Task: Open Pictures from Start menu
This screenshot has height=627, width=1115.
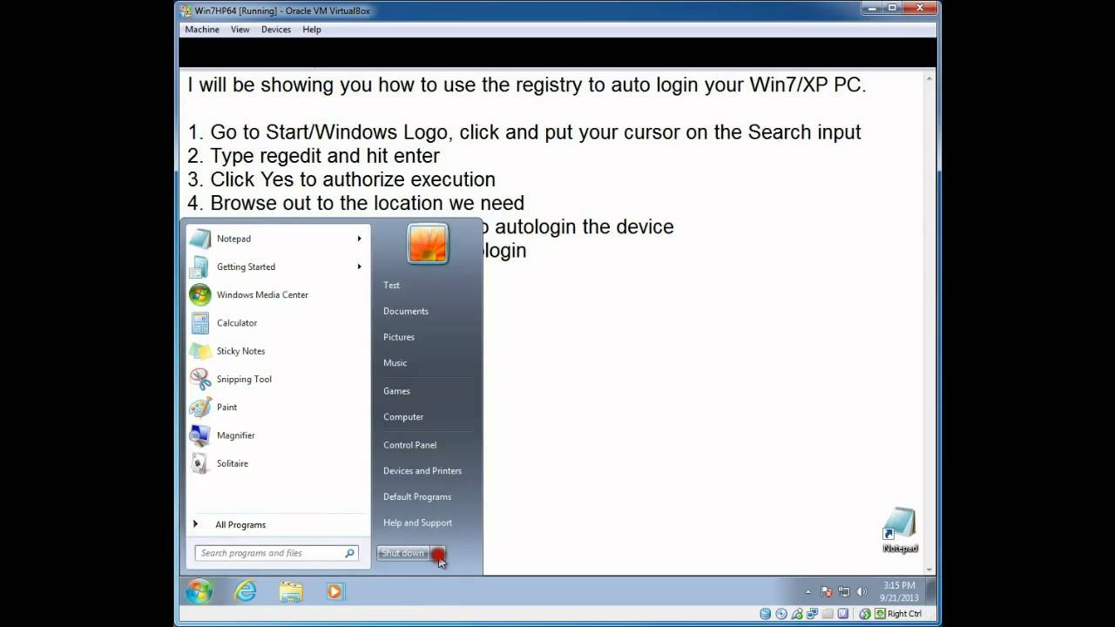Action: pos(399,337)
